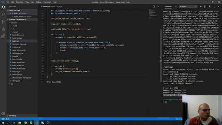
Task: Open terminal panel more actions ellipsis
Action: (176, 7)
